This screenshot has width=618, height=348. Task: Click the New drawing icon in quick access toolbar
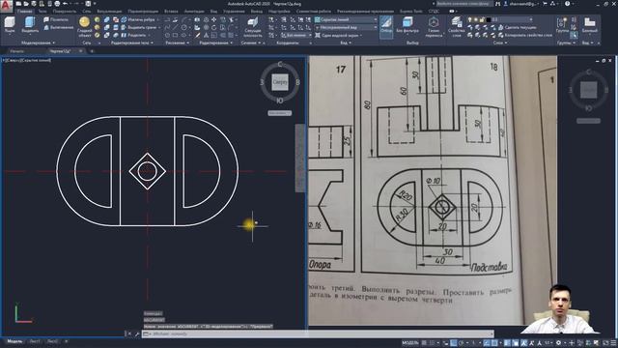point(18,4)
